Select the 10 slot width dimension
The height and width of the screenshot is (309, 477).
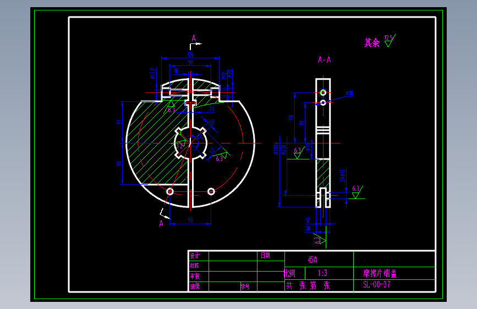coord(176,71)
